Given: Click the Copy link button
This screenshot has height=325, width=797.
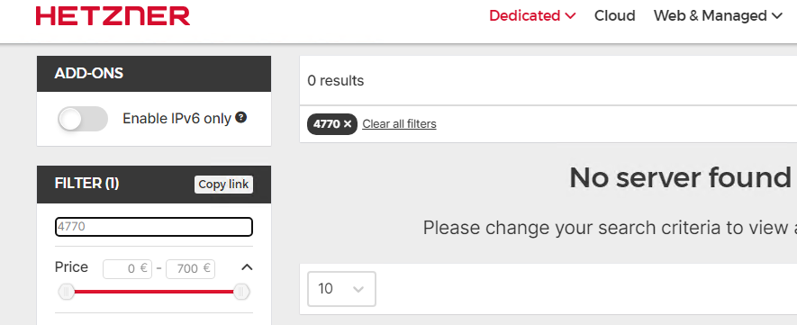Looking at the screenshot, I should [223, 185].
